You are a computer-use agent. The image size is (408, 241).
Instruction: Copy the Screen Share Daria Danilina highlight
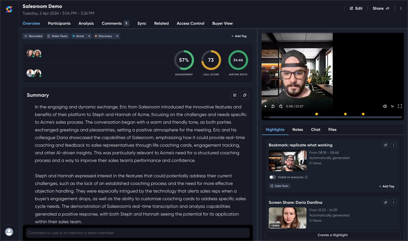click(386, 202)
